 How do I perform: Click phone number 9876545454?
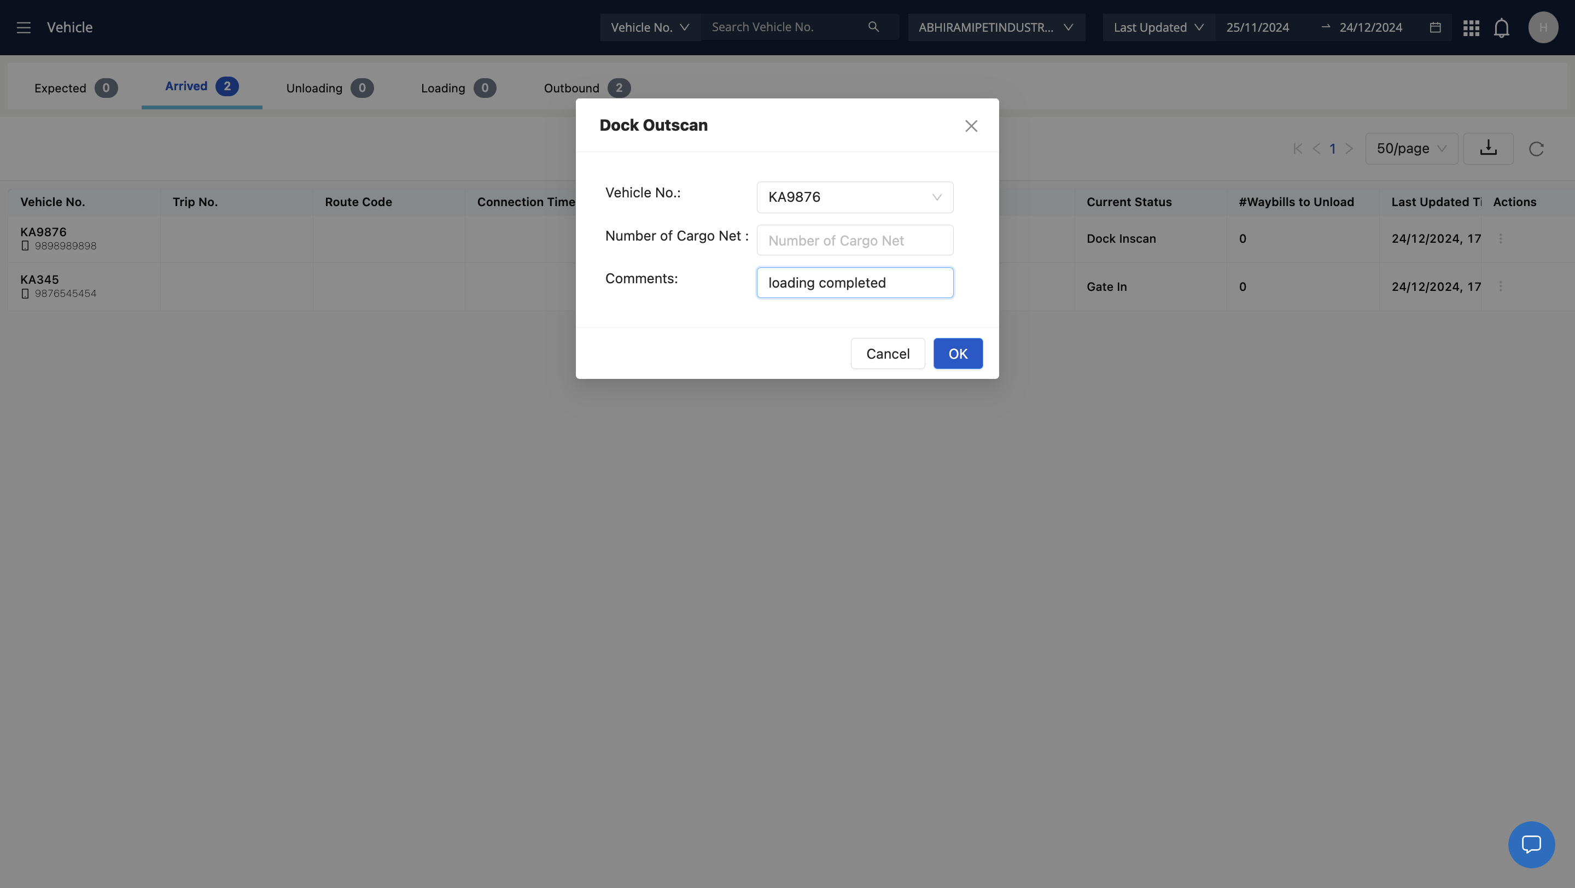click(x=66, y=293)
